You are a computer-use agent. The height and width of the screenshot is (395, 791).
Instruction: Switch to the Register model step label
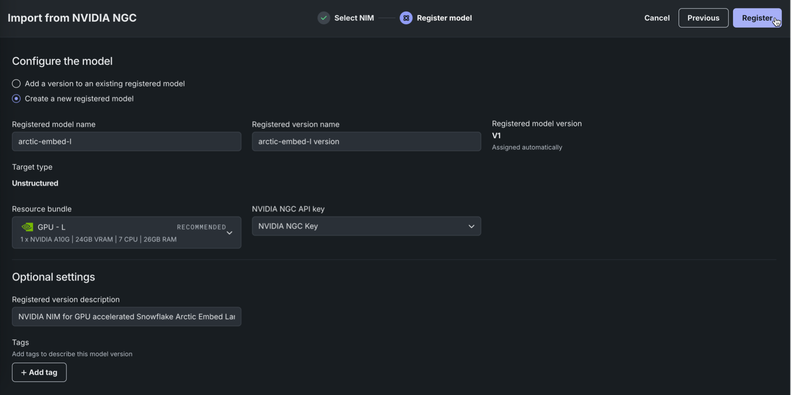(x=444, y=18)
